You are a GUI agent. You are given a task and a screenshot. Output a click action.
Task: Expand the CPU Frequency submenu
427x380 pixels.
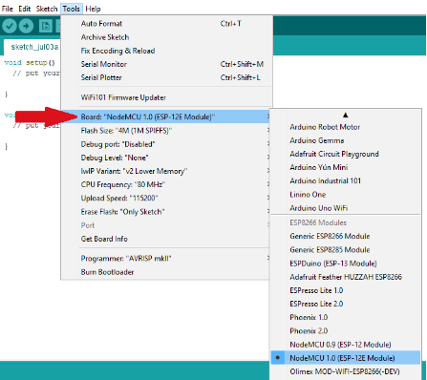(166, 184)
